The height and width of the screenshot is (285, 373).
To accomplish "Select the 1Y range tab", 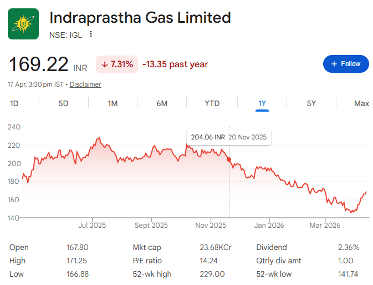I will 262,103.
